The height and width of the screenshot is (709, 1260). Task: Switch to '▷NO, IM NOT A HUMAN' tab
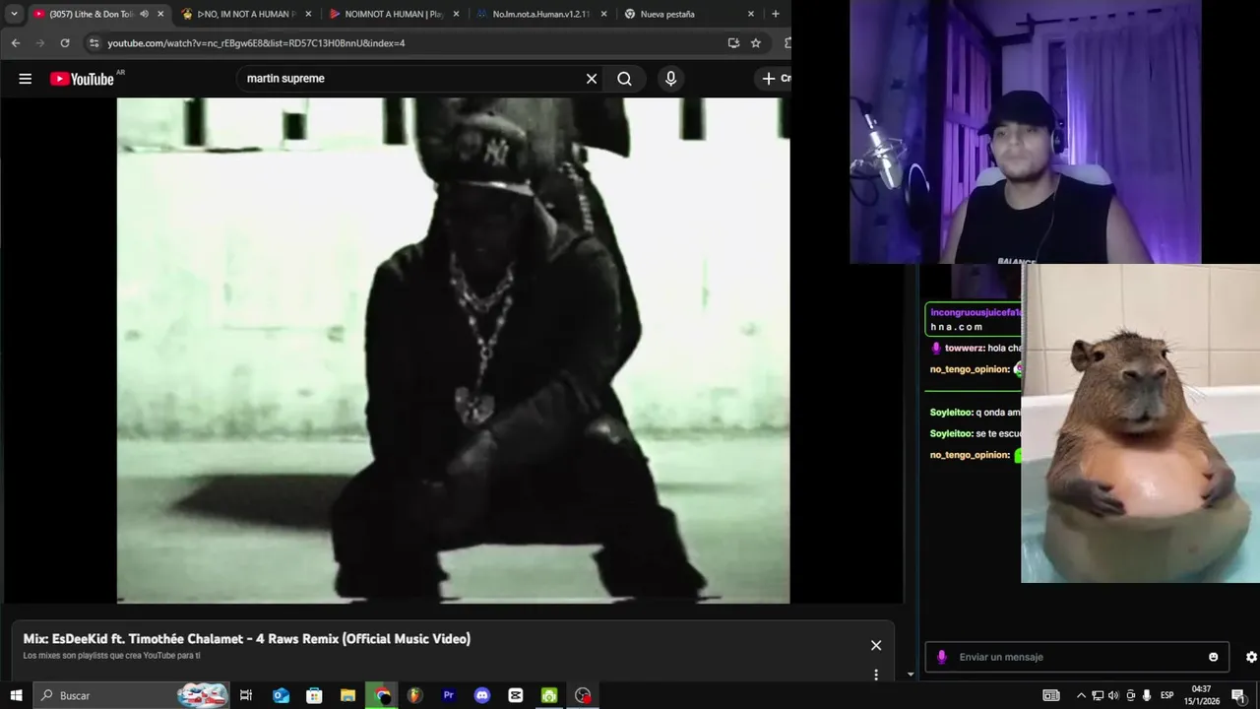click(246, 14)
